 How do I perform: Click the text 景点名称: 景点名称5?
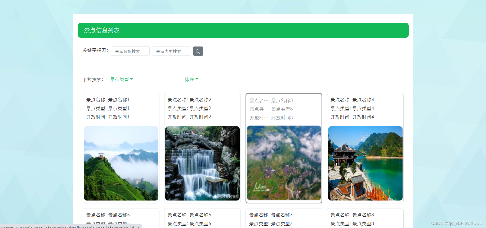coord(108,215)
